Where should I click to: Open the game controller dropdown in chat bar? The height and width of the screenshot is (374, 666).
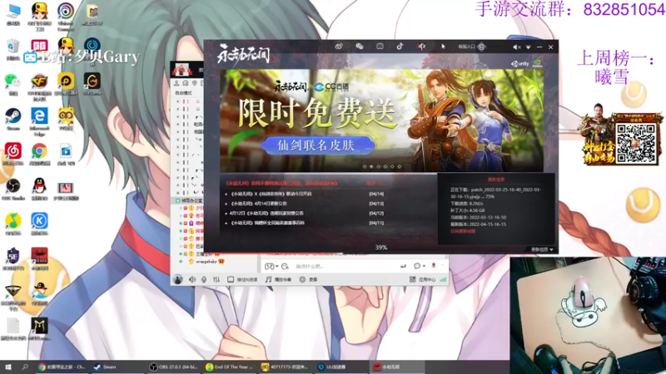click(x=271, y=266)
